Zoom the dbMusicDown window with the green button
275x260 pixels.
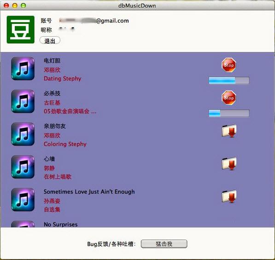pos(23,6)
